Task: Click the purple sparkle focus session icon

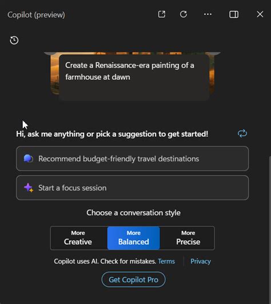Action: tap(29, 188)
